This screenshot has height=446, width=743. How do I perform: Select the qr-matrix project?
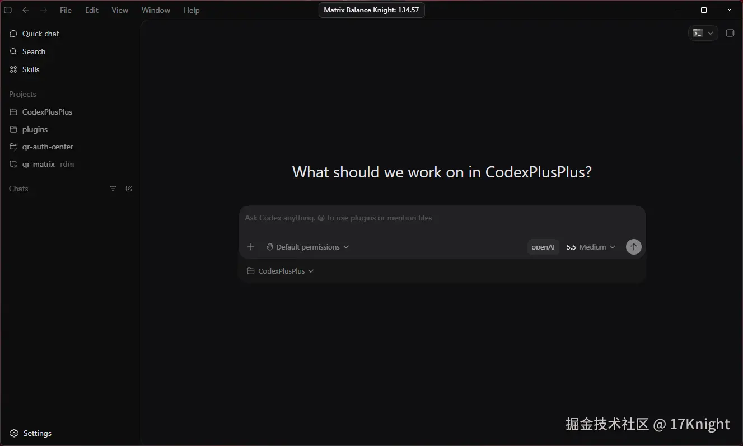[x=70, y=164]
